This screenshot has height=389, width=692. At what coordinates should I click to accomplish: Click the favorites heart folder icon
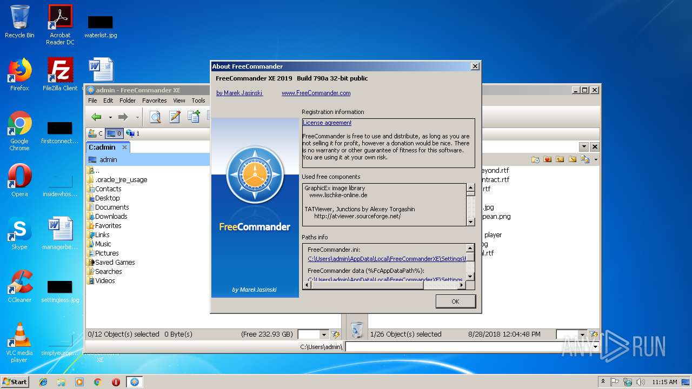[547, 159]
